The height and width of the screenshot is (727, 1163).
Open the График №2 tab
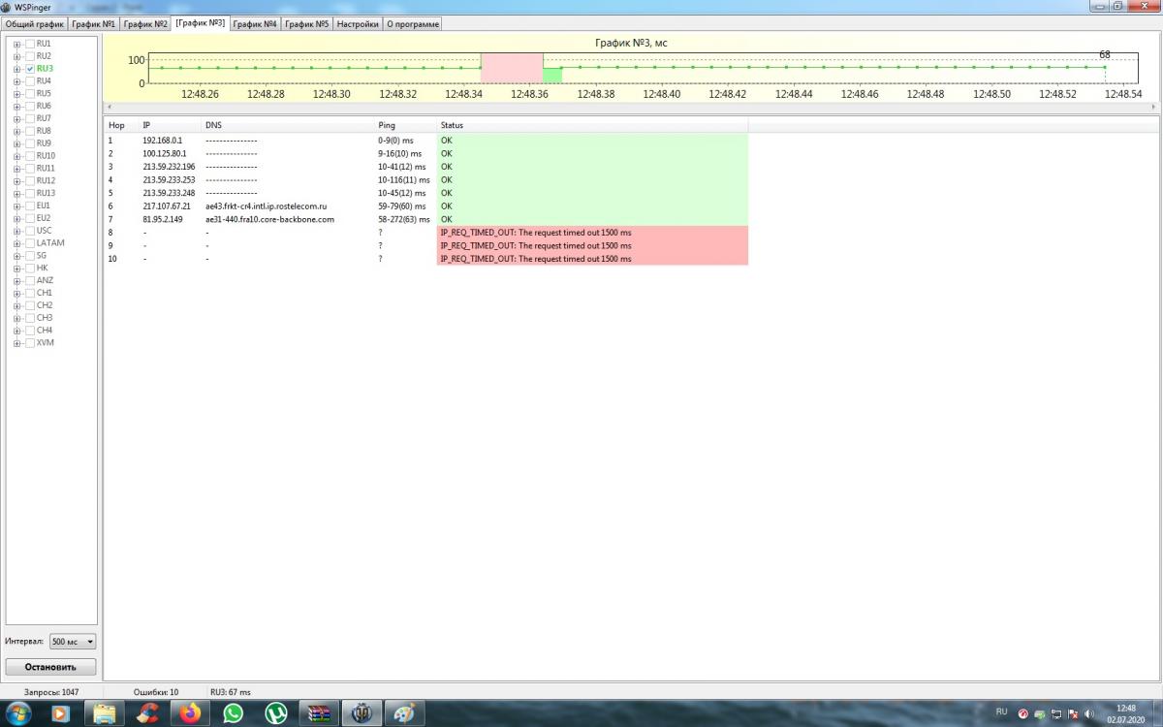(145, 24)
